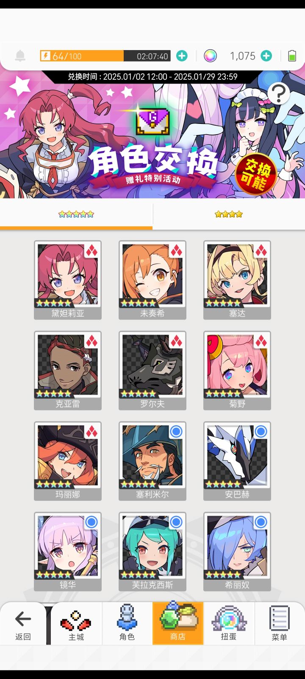This screenshot has height=679, width=305.
Task: Tap the notification bell icon
Action: click(20, 56)
